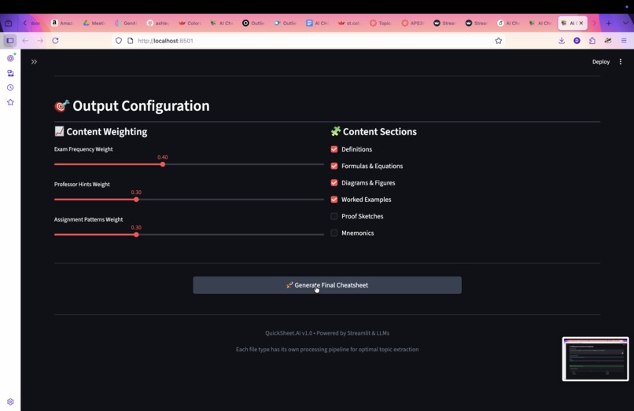Switch to the APS3 tab
This screenshot has height=411, width=634.
pos(412,23)
